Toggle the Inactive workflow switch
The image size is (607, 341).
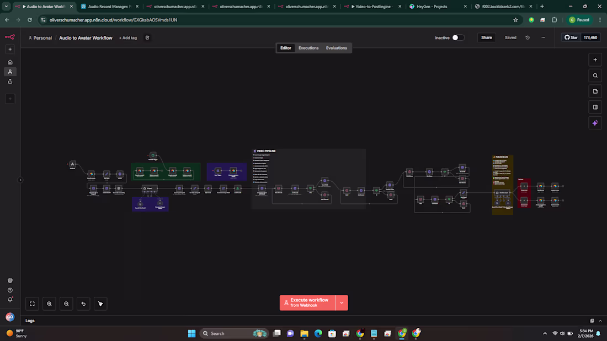coord(458,37)
